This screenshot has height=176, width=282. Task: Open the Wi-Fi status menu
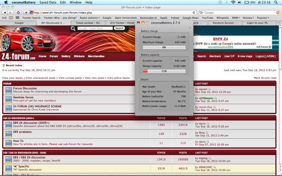[x=233, y=2]
